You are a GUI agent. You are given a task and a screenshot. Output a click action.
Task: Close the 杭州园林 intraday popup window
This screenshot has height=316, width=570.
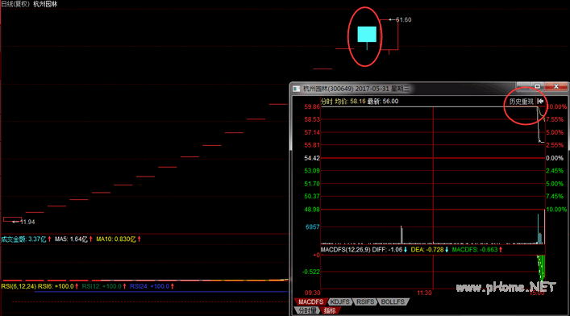click(555, 86)
